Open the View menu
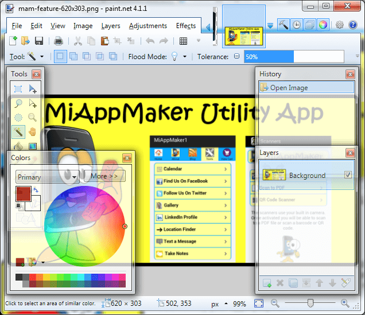This screenshot has width=365, height=315. coord(58,26)
